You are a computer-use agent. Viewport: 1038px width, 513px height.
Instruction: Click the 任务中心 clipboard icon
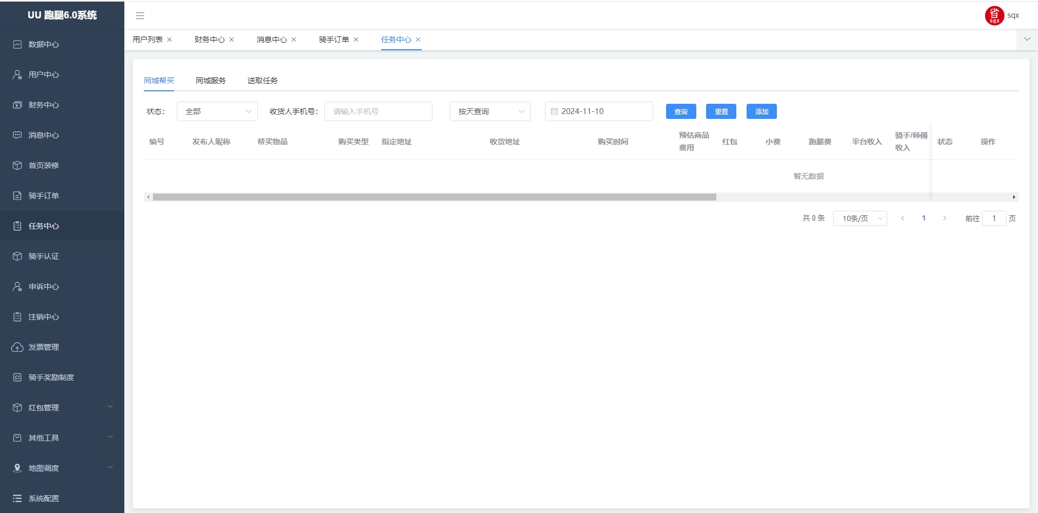pyautogui.click(x=17, y=226)
